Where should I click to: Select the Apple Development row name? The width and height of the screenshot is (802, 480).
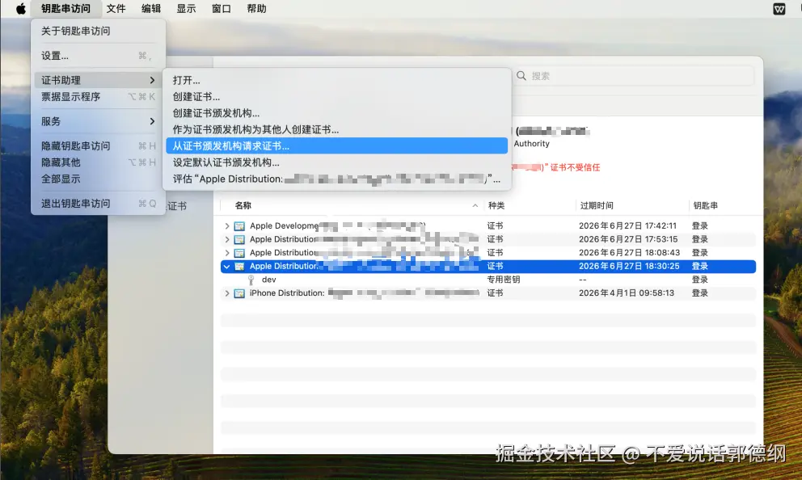[285, 225]
